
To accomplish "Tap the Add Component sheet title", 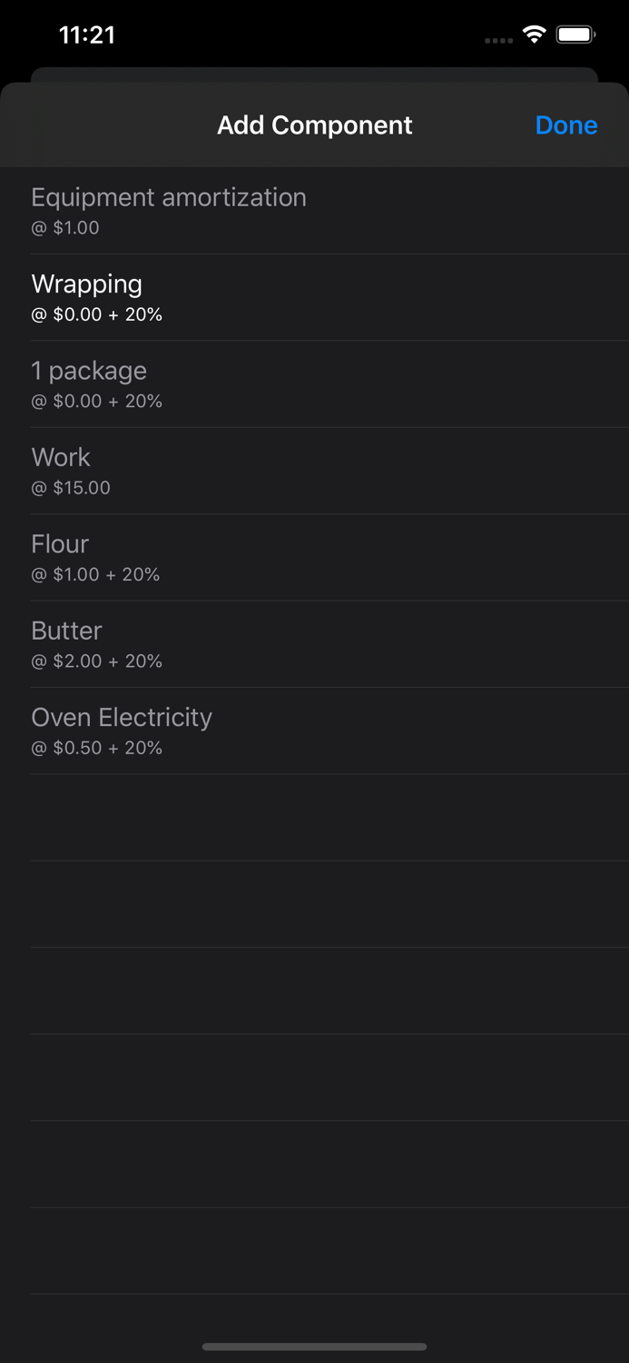I will [314, 124].
